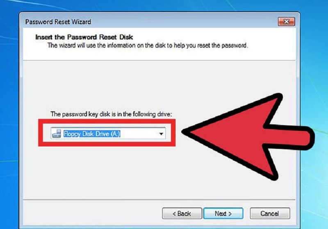Expand the drive selection dropdown arrow
Image resolution: width=328 pixels, height=229 pixels.
pyautogui.click(x=161, y=134)
